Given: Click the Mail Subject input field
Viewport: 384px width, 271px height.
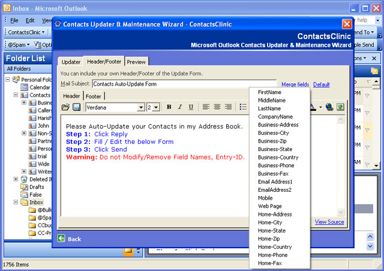Looking at the screenshot, I should point(184,84).
